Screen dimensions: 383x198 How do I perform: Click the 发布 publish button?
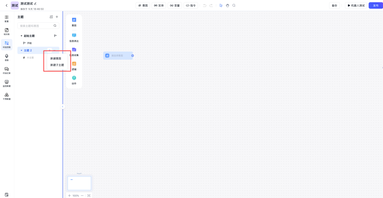375,6
